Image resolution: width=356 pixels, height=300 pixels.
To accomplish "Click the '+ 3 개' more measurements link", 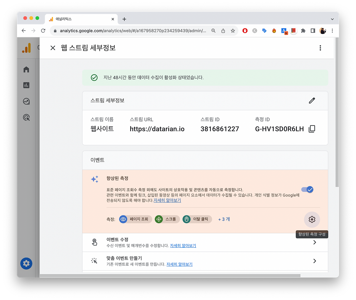I will click(224, 219).
